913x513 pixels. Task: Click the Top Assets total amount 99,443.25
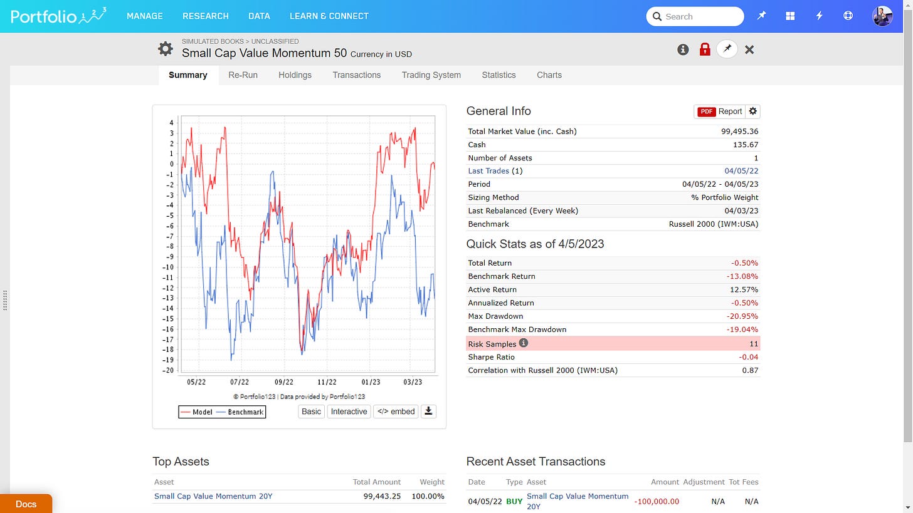click(x=382, y=496)
